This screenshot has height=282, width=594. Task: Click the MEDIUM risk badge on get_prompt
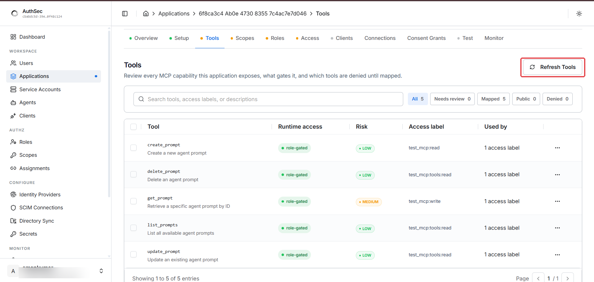click(369, 202)
